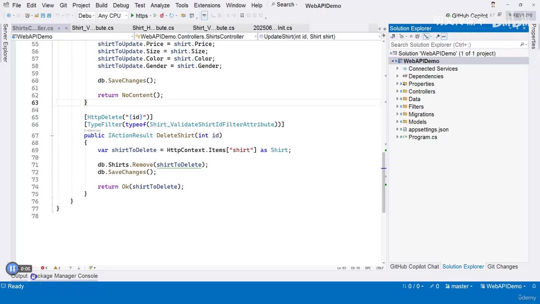Open the Build menu
The height and width of the screenshot is (304, 540).
tap(101, 5)
